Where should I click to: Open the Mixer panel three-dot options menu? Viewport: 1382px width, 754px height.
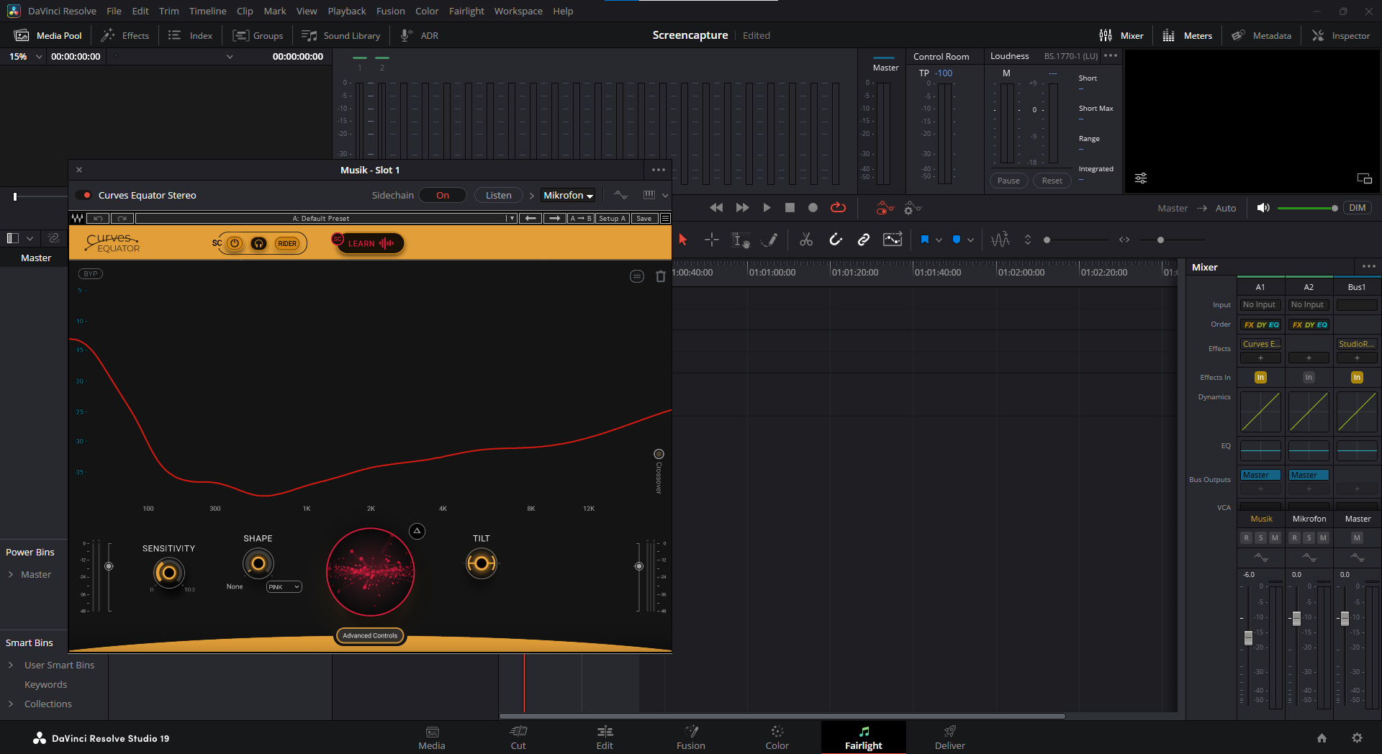click(1368, 267)
